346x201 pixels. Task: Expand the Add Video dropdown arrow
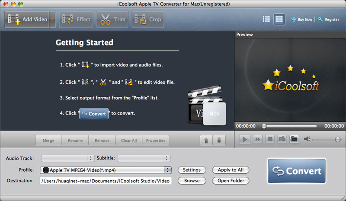(52, 19)
